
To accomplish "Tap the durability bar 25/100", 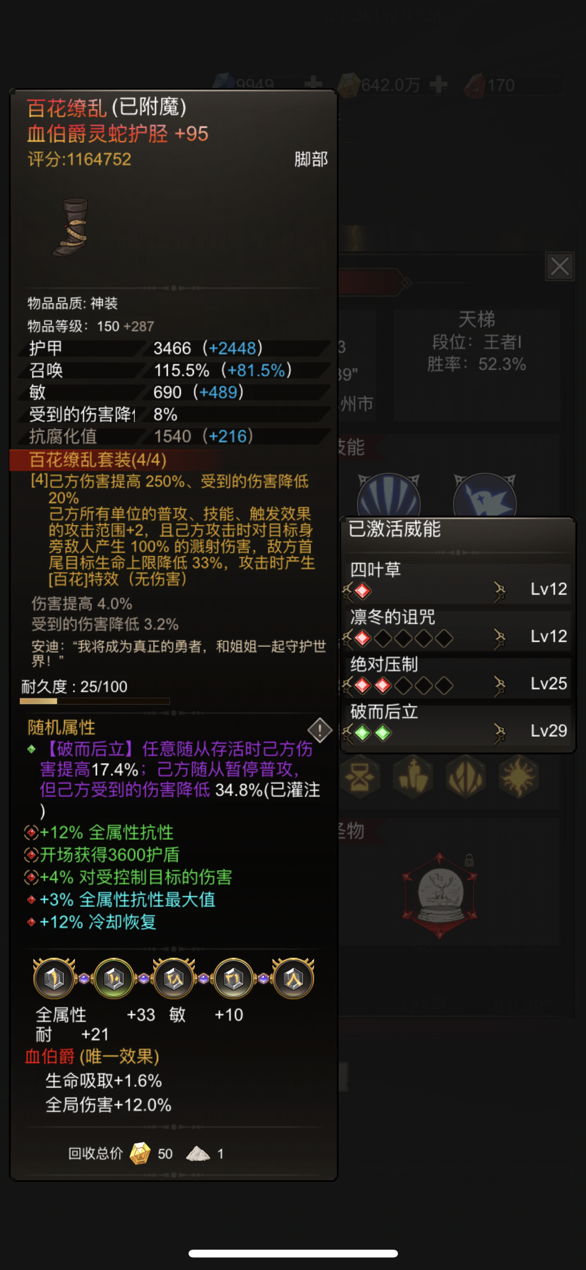I will tap(95, 701).
